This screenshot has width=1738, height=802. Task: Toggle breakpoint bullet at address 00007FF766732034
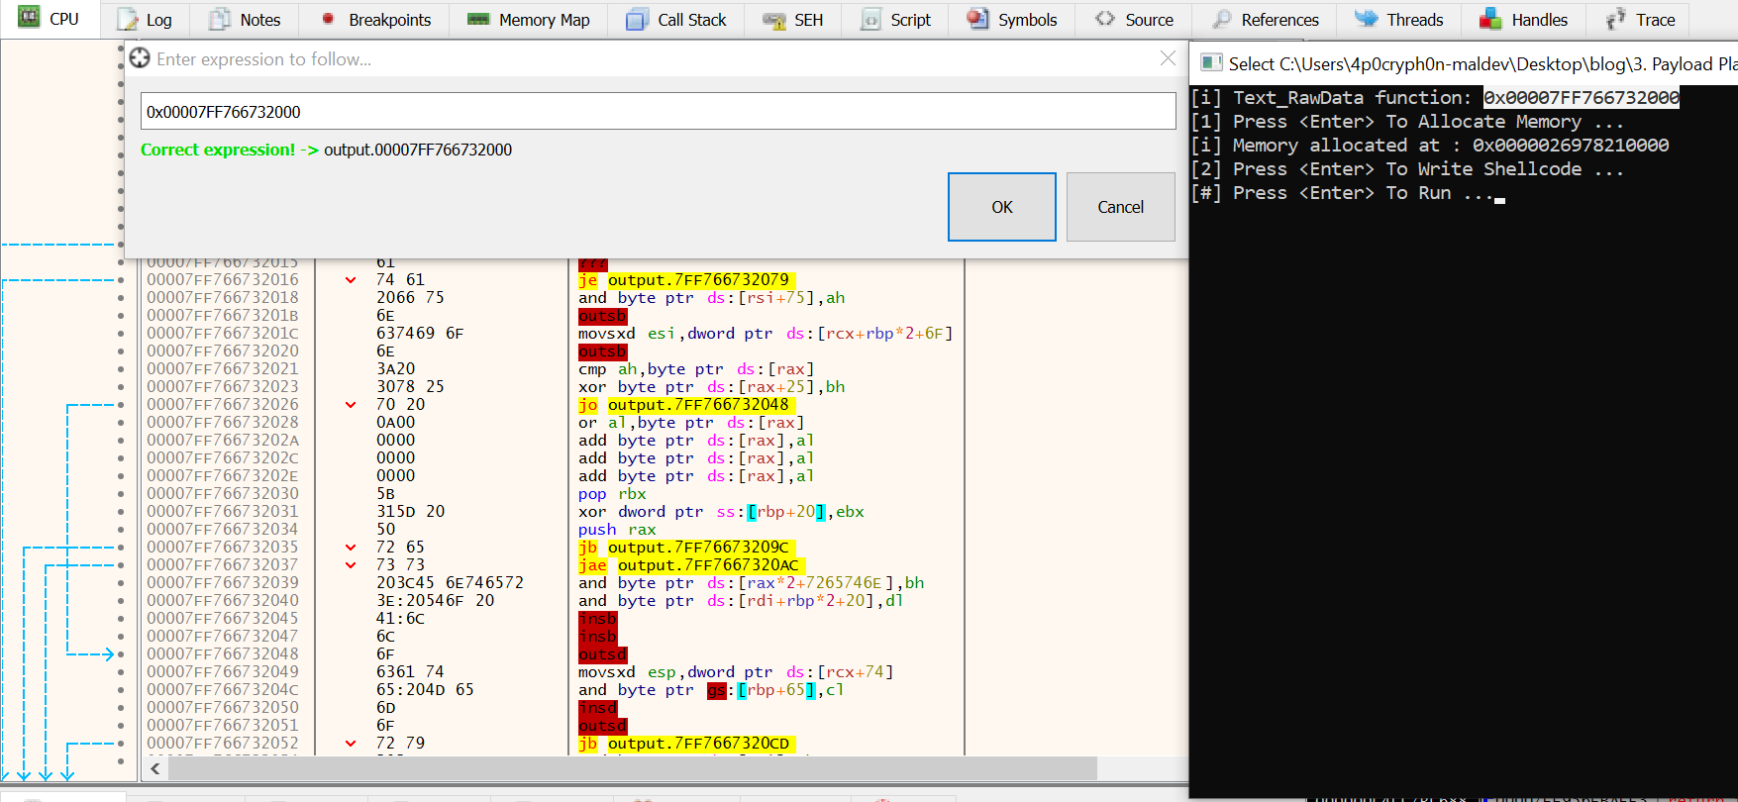121,530
